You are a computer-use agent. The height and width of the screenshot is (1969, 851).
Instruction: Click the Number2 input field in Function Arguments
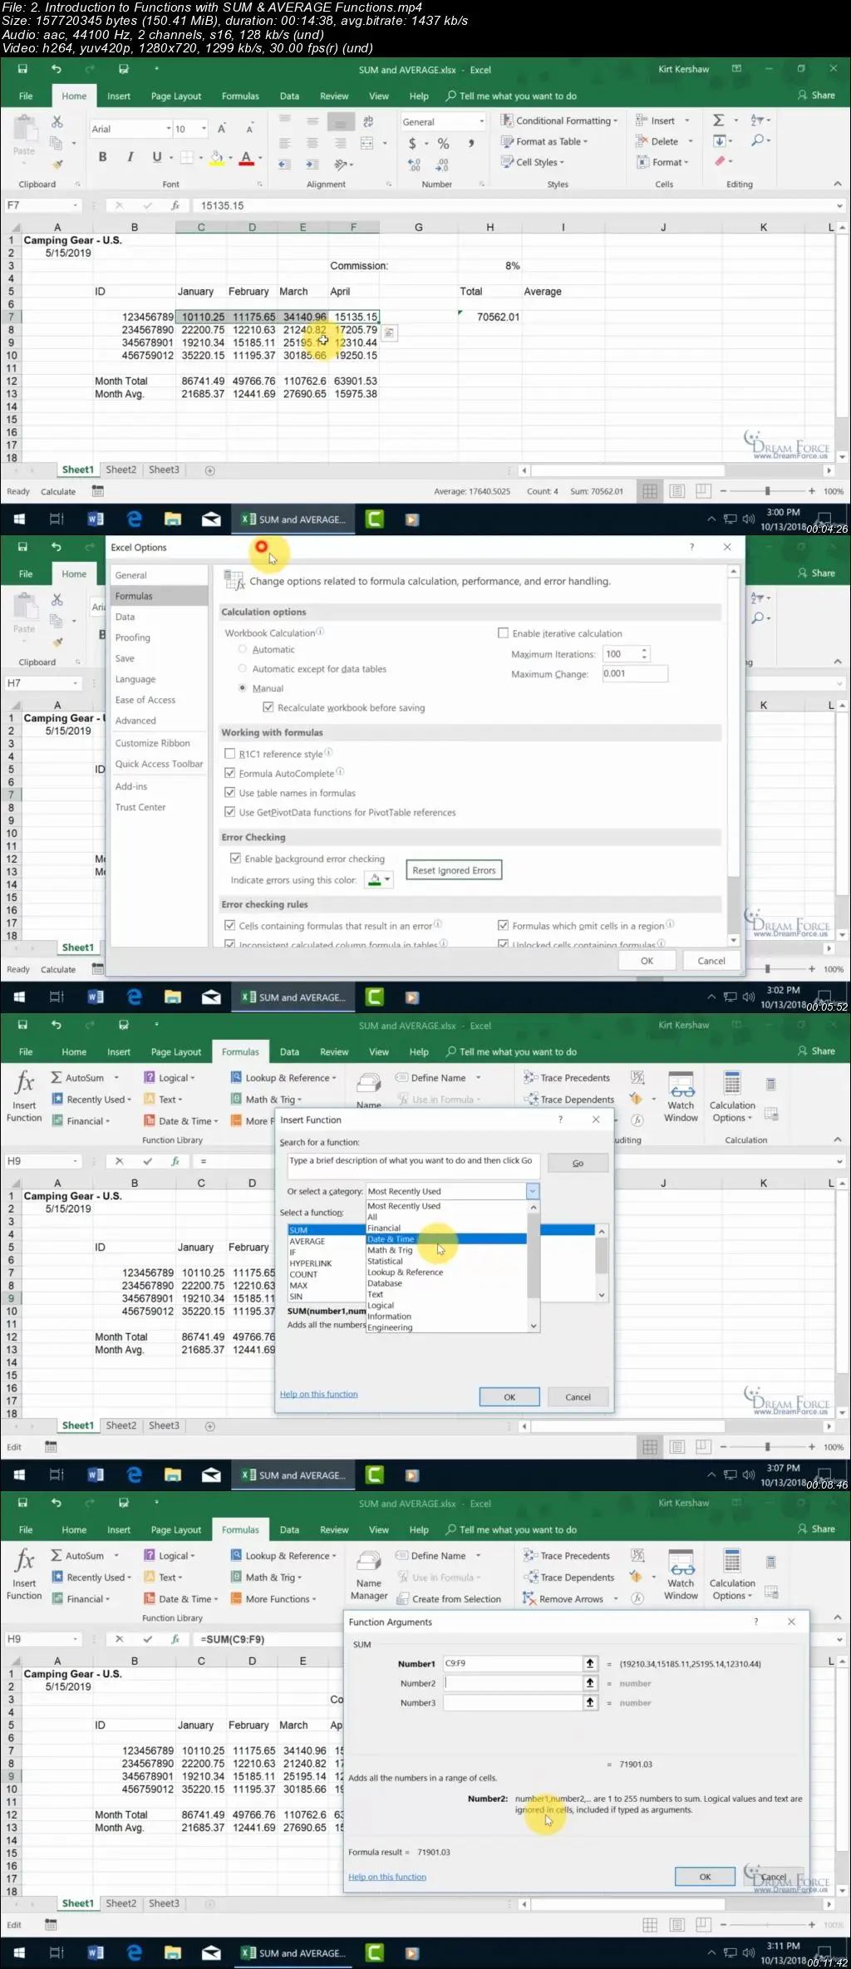(x=513, y=1683)
